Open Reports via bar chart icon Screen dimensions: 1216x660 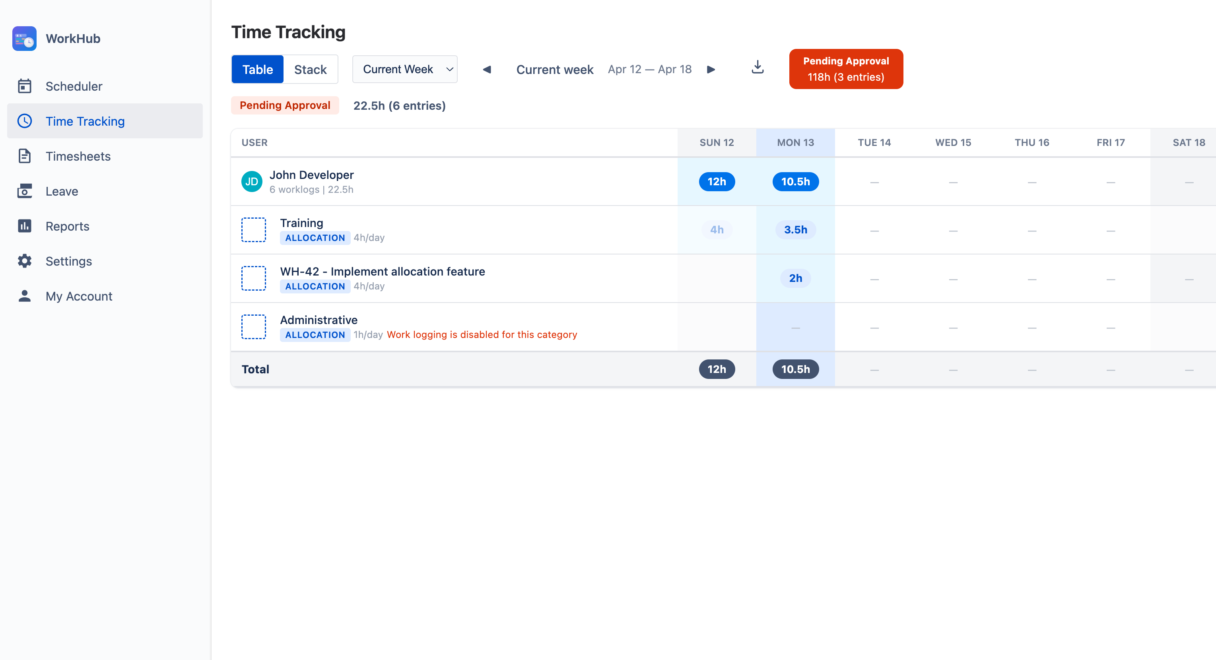[x=24, y=226]
